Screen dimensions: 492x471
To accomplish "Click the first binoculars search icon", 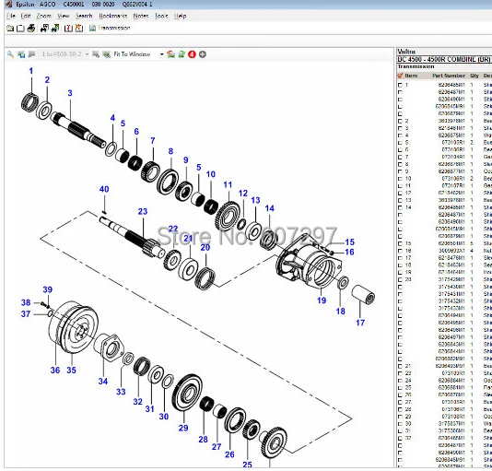I will tap(44, 29).
